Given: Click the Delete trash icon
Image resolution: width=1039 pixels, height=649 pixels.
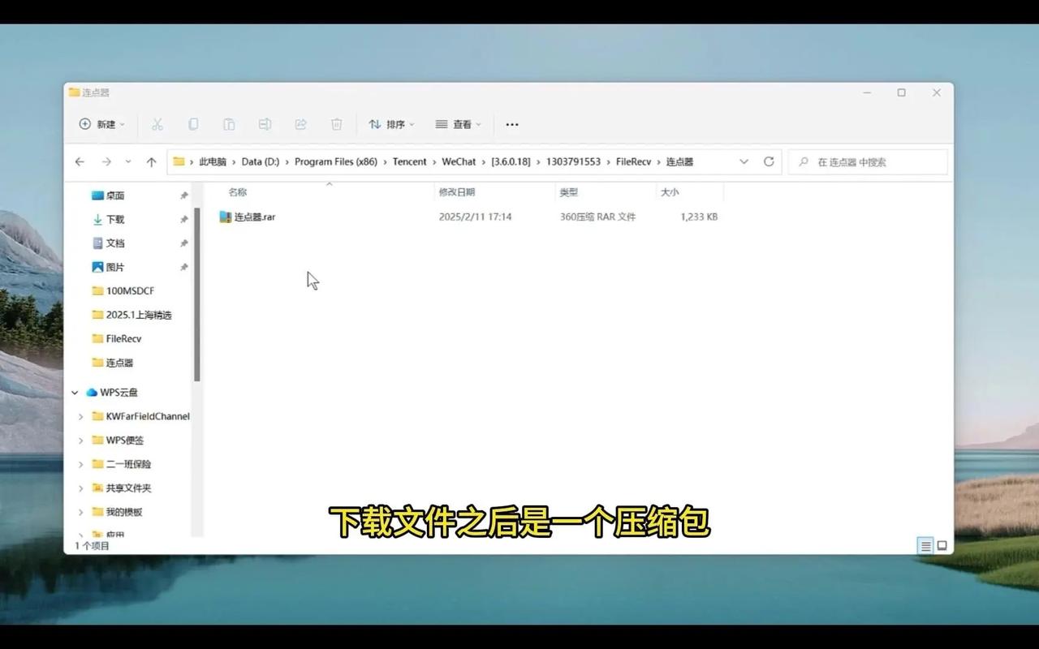Looking at the screenshot, I should click(336, 124).
